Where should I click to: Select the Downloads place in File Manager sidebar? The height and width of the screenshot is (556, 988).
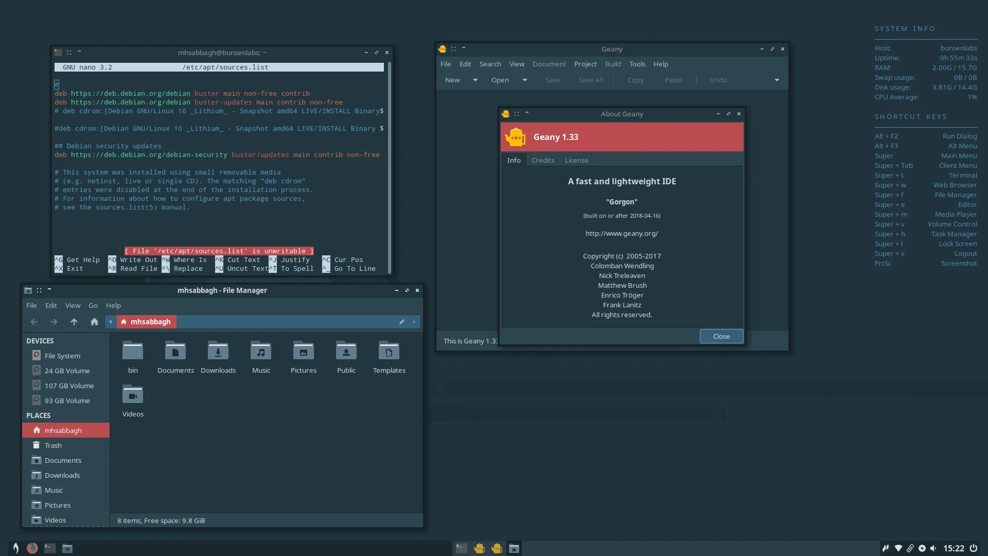pos(62,475)
